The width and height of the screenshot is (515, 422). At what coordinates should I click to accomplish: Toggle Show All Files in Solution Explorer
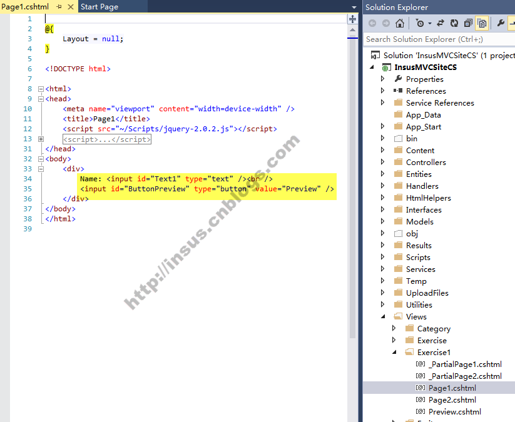click(x=482, y=23)
